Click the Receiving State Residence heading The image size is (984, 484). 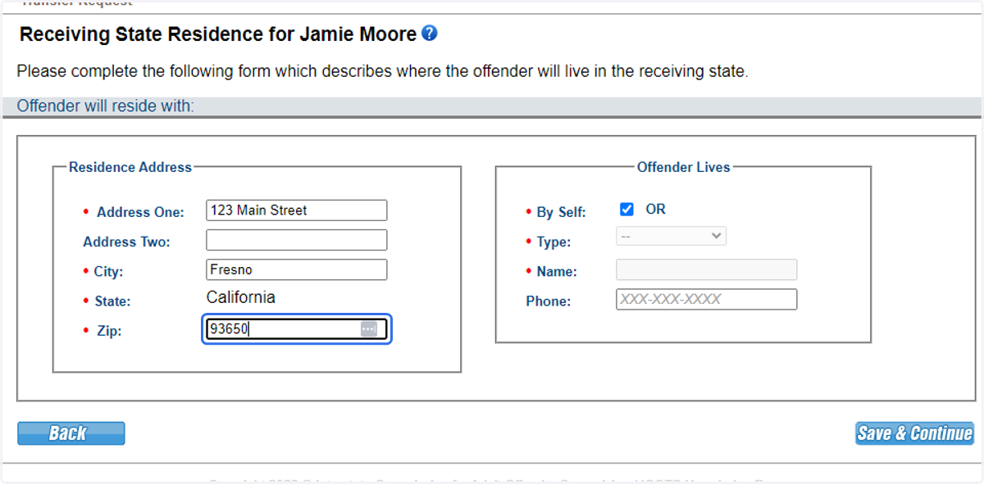point(218,34)
